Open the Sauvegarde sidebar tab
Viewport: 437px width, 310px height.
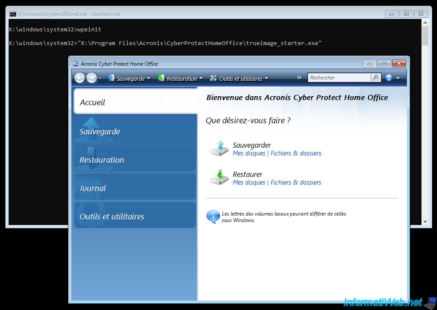135,131
